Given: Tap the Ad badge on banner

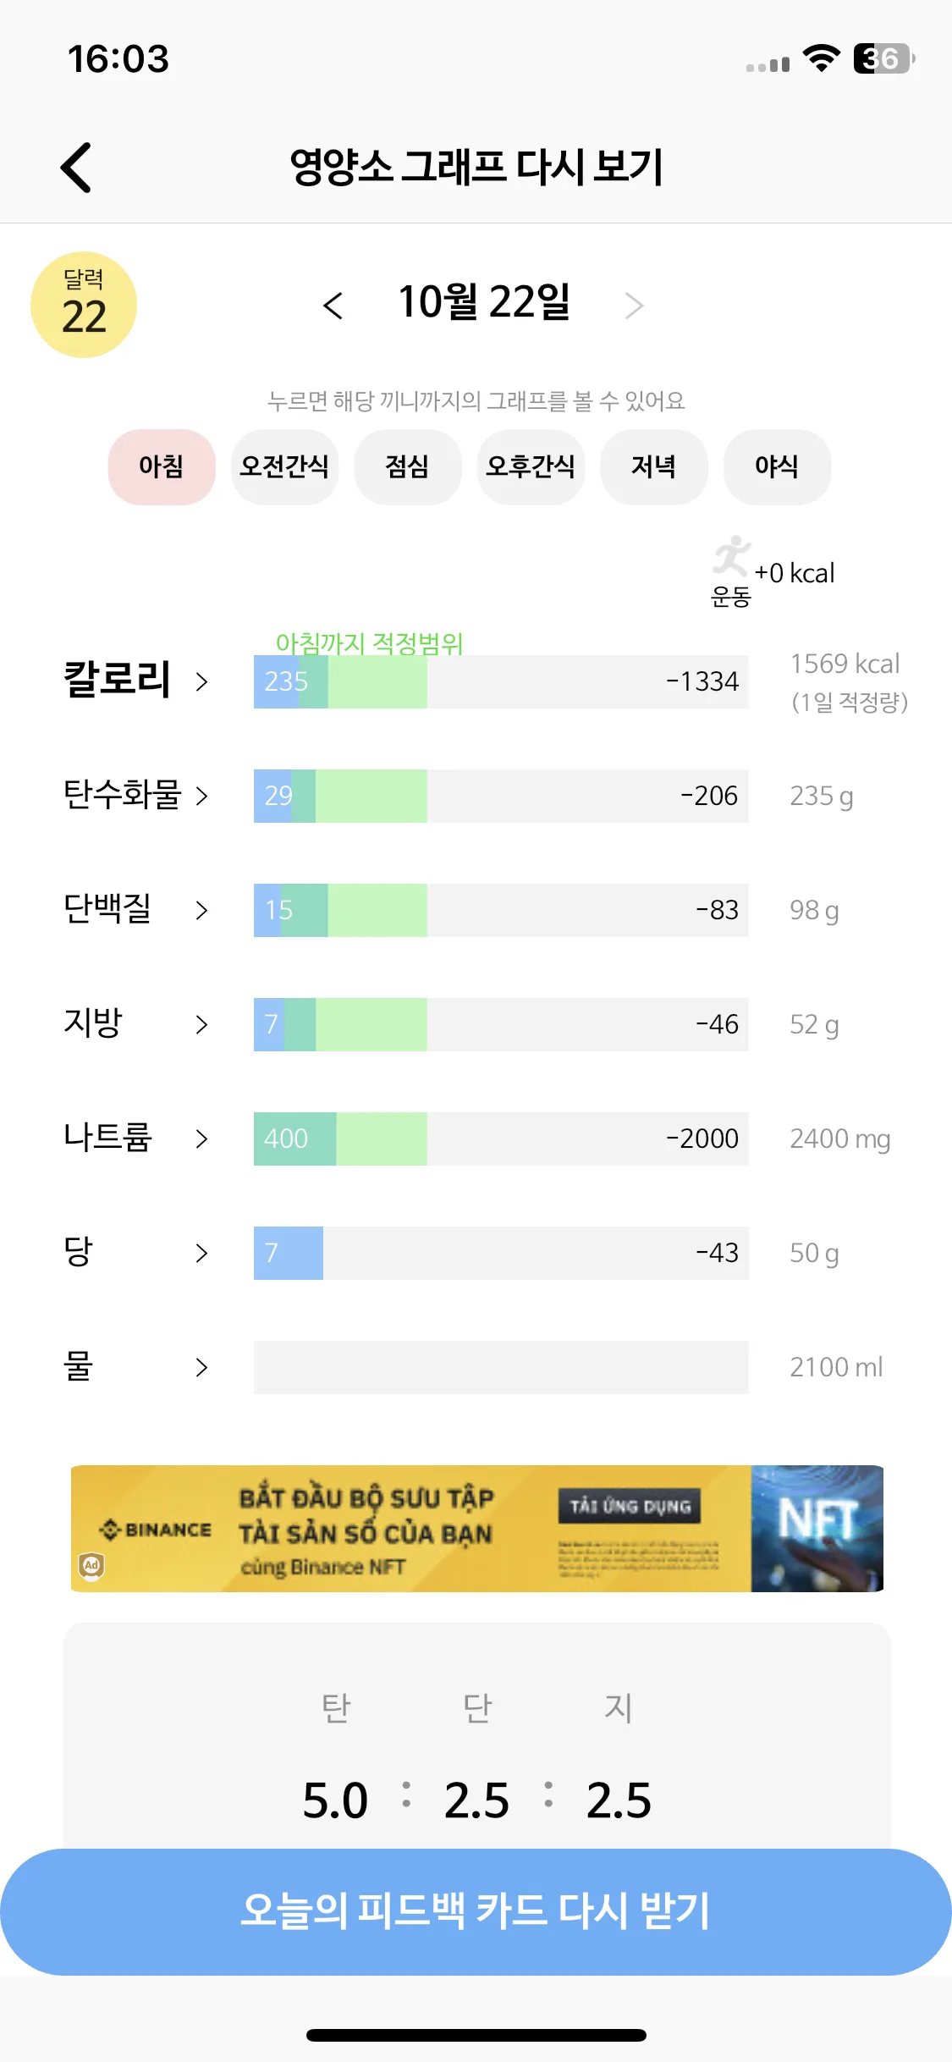Looking at the screenshot, I should pyautogui.click(x=91, y=1566).
